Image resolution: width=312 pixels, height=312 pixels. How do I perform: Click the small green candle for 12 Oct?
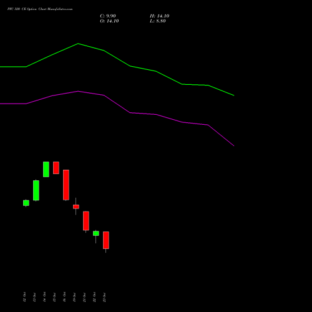click(x=26, y=203)
